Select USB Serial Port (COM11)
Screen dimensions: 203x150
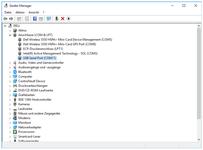(39, 58)
